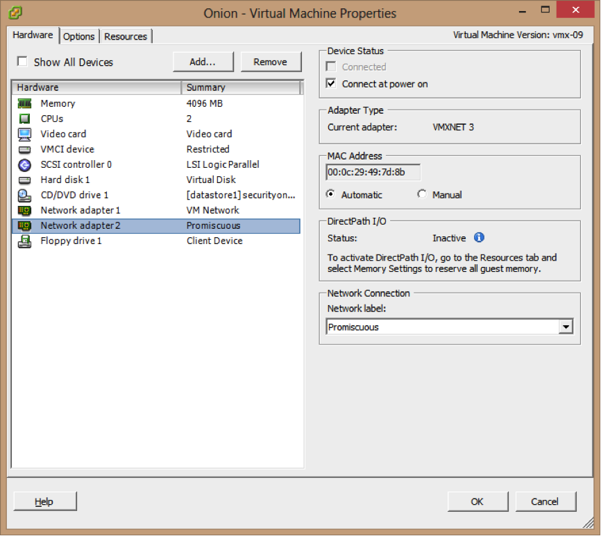The image size is (601, 536).
Task: Select the Floppy drive 1 row label
Action: pos(71,241)
